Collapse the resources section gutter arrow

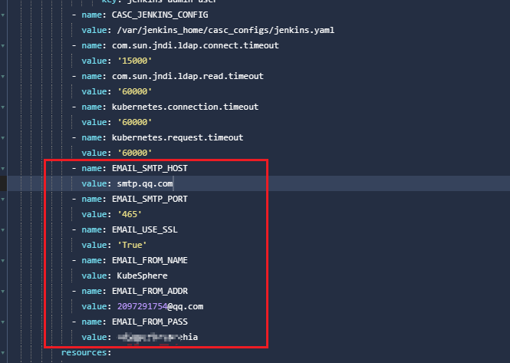click(3, 352)
